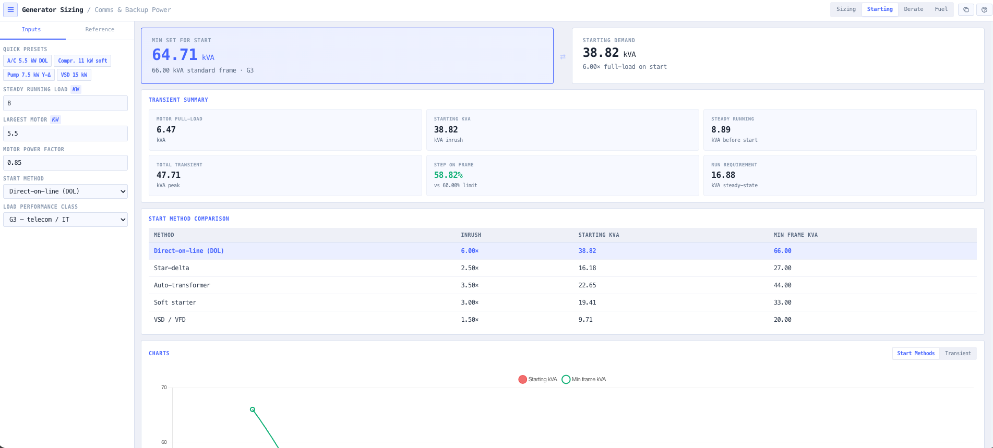993x448 pixels.
Task: Open the hamburger sidebar menu
Action: point(10,9)
